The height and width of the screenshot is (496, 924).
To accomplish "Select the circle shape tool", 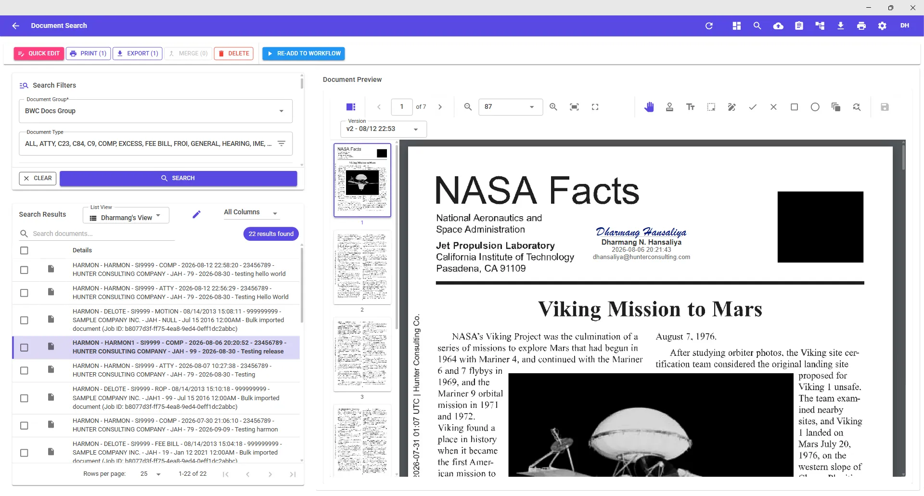I will pyautogui.click(x=815, y=107).
